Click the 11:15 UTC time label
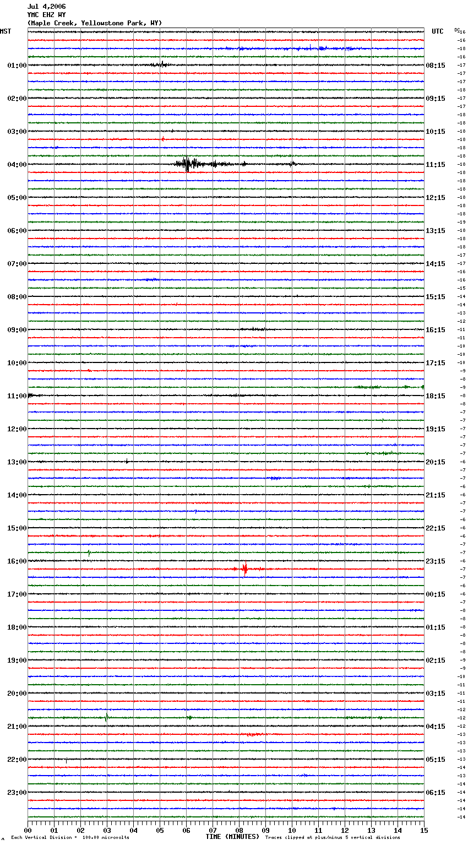The image size is (468, 845). (436, 165)
